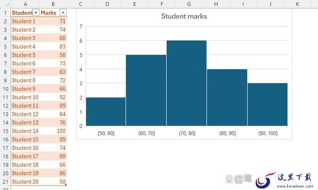Open the Student column filter dropdown
Image resolution: width=318 pixels, height=190 pixels.
pyautogui.click(x=36, y=13)
